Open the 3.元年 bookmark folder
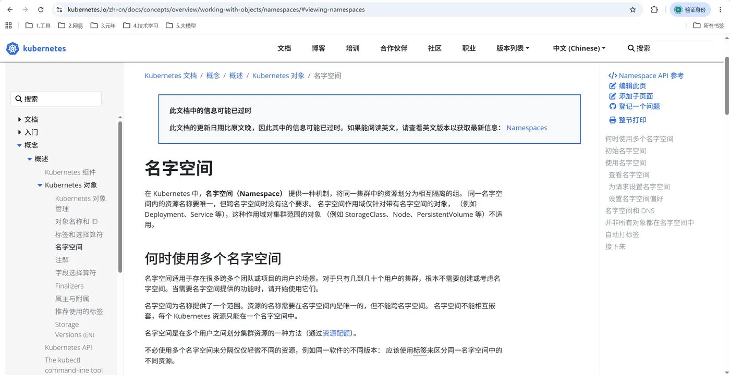Viewport: 730px width, 375px height. coord(103,26)
